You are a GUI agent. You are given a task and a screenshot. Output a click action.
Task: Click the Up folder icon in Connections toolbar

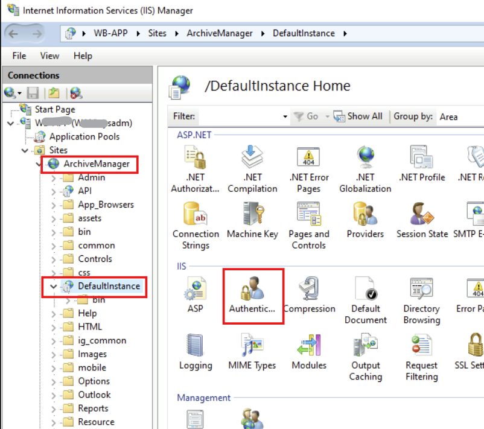(x=54, y=93)
